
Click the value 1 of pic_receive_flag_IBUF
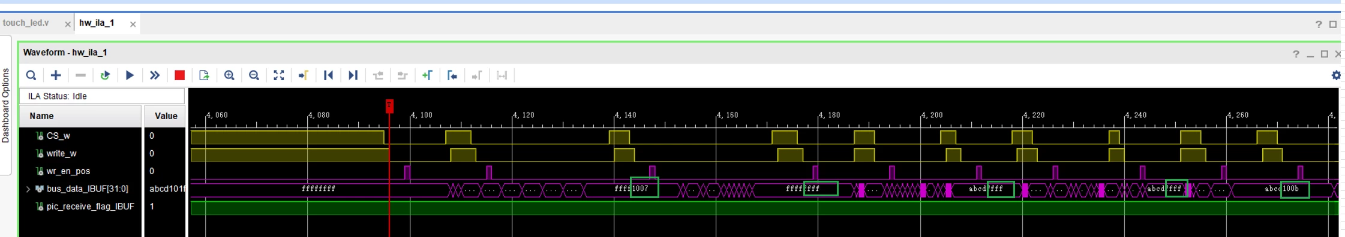click(x=152, y=206)
